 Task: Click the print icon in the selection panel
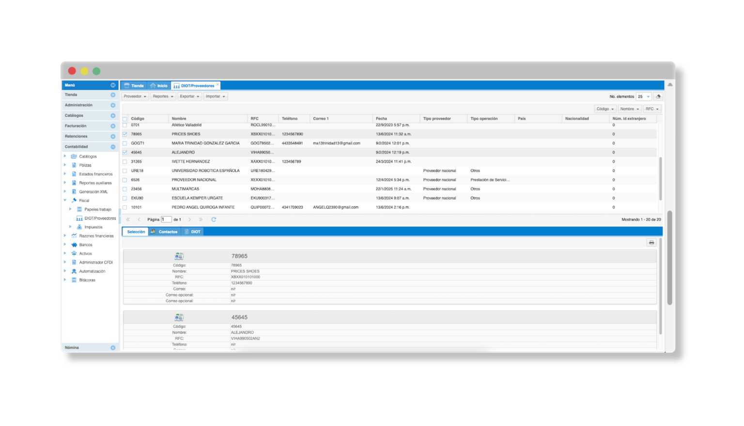(x=651, y=243)
